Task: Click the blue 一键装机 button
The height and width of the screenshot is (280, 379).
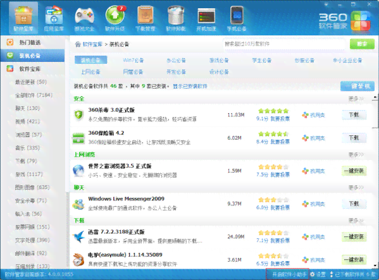Action: [357, 86]
